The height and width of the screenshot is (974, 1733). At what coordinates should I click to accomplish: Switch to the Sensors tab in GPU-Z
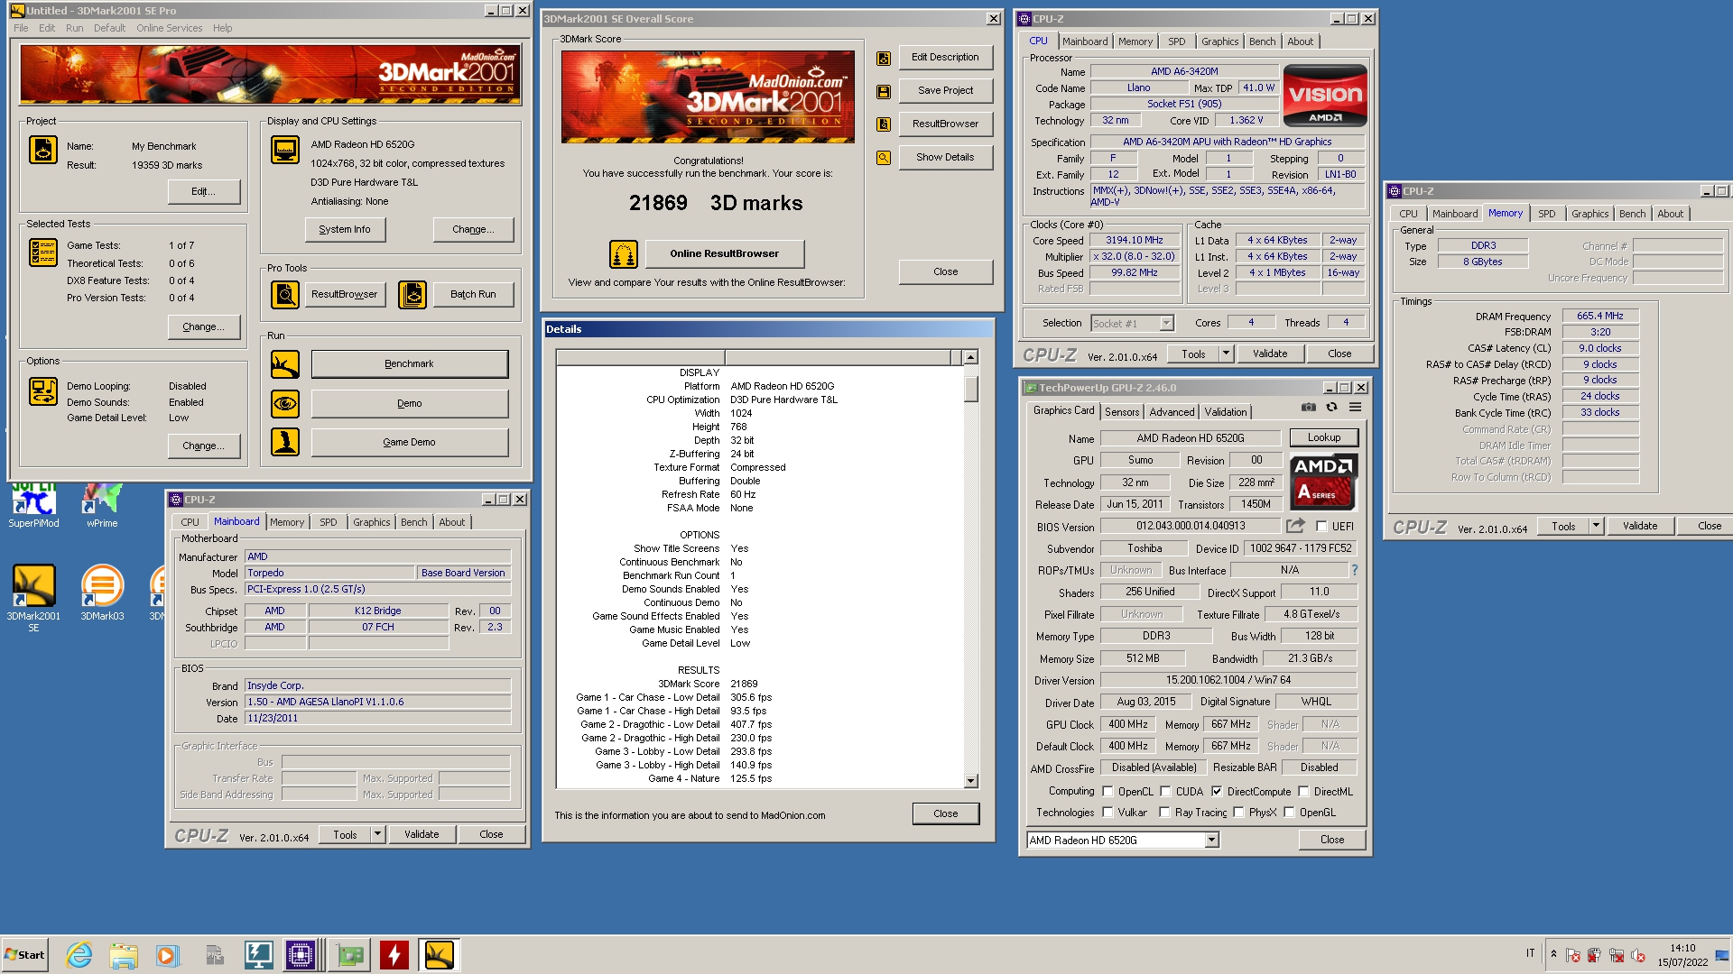(1122, 412)
